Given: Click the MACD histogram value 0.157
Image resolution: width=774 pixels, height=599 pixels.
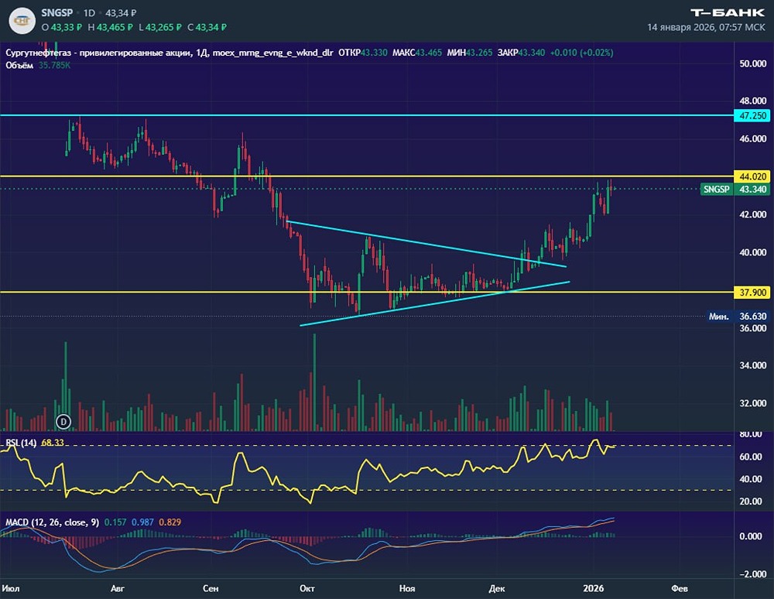Looking at the screenshot, I should coord(115,522).
